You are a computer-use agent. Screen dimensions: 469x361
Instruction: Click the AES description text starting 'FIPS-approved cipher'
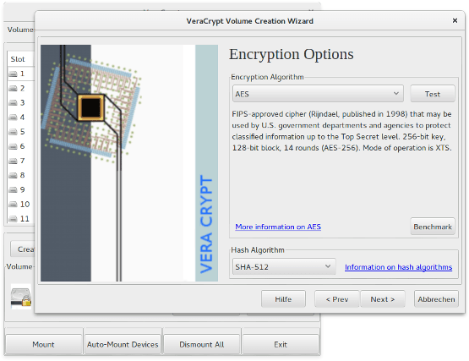341,131
